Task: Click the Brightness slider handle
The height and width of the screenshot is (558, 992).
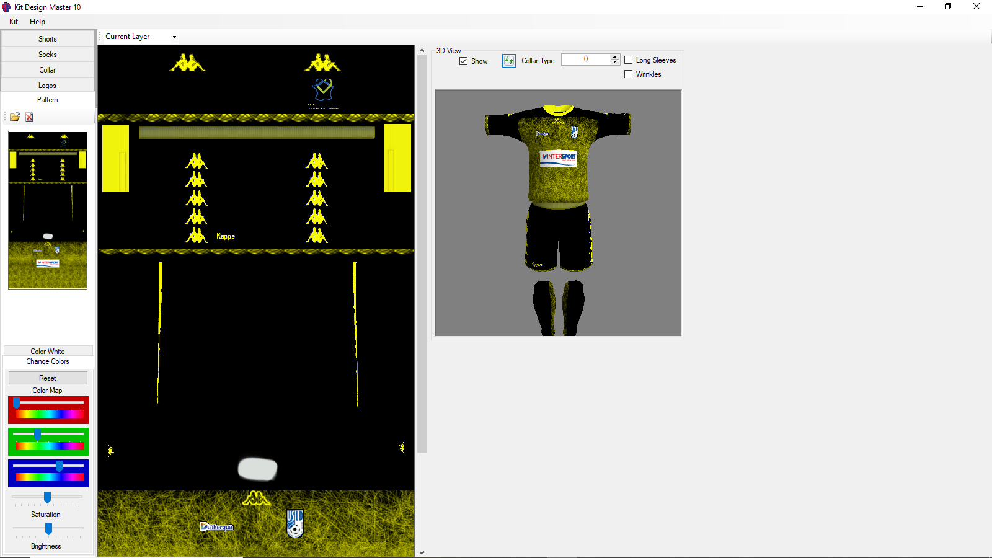Action: point(48,529)
